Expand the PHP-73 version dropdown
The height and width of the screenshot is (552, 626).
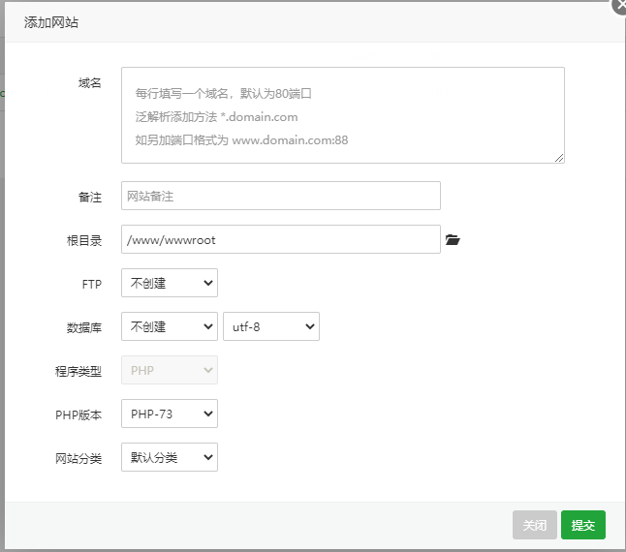tap(169, 414)
